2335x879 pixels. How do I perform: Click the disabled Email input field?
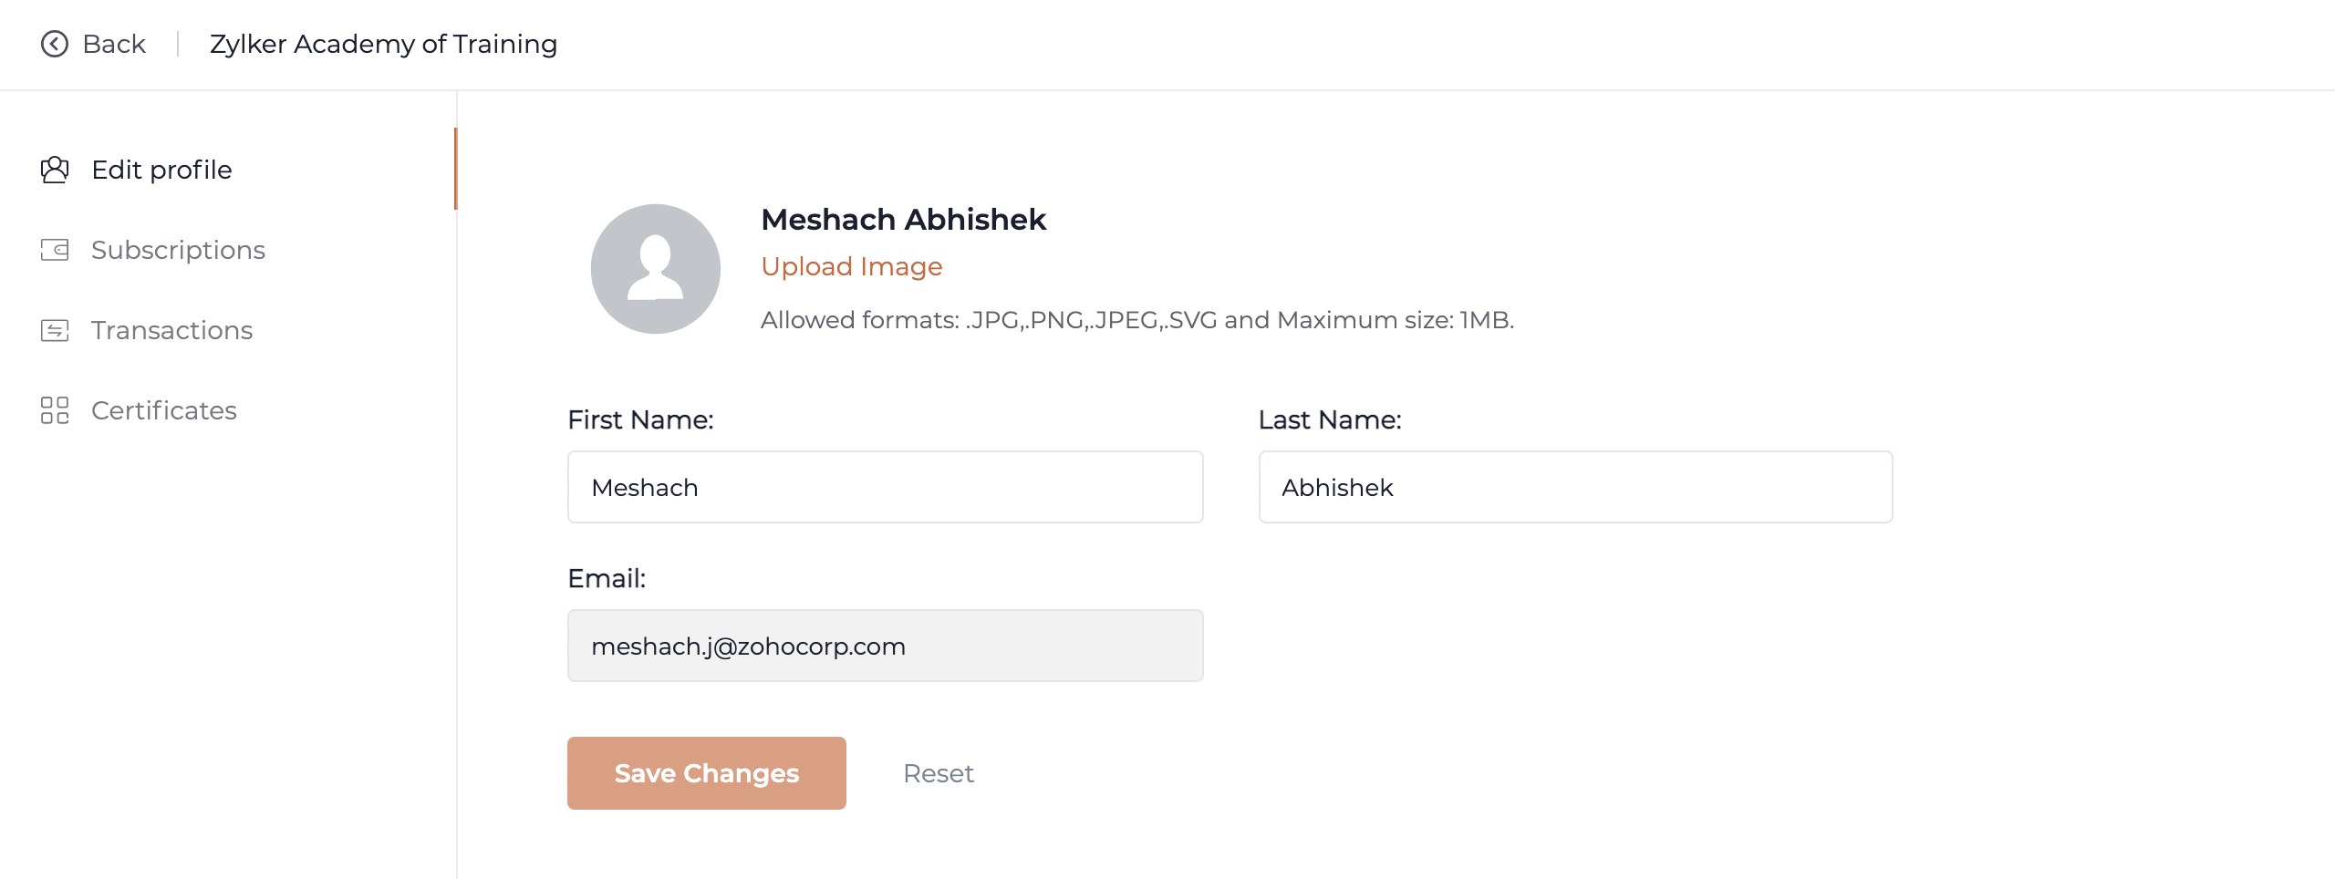[x=886, y=646]
